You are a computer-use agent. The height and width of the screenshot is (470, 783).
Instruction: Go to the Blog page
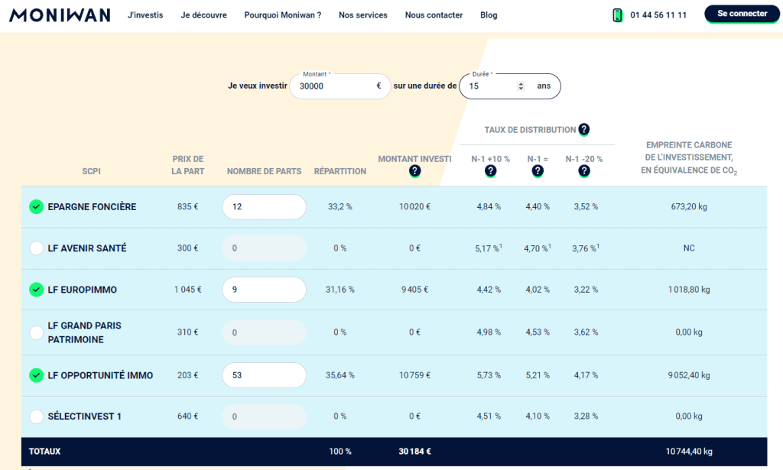[488, 15]
